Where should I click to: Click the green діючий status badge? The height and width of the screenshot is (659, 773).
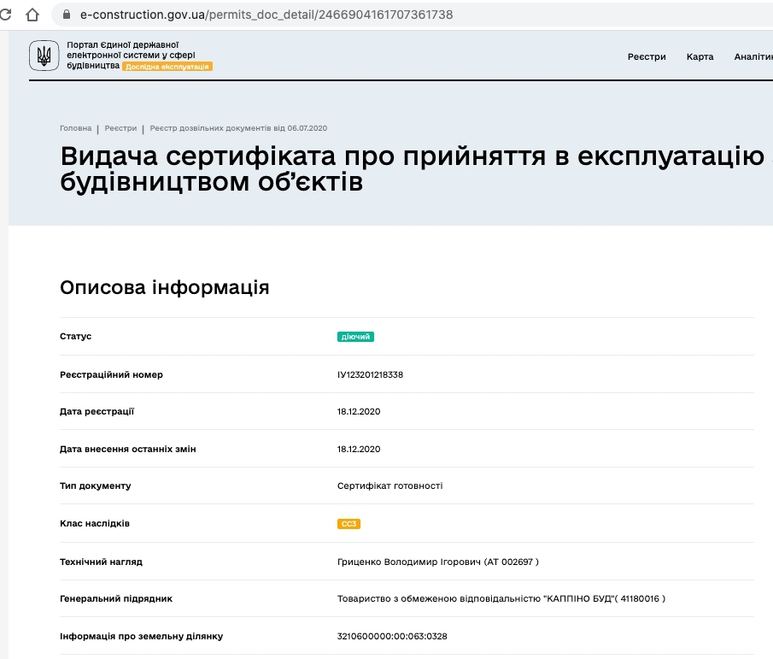point(355,337)
